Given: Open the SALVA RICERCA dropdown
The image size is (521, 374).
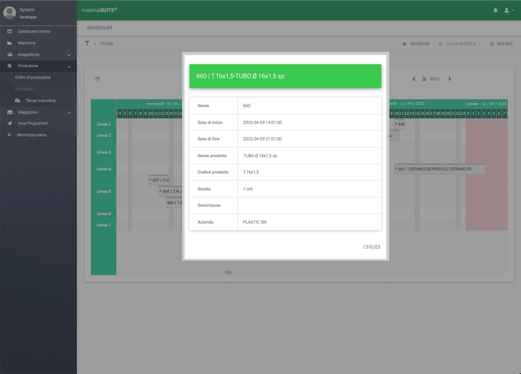Looking at the screenshot, I should (459, 44).
